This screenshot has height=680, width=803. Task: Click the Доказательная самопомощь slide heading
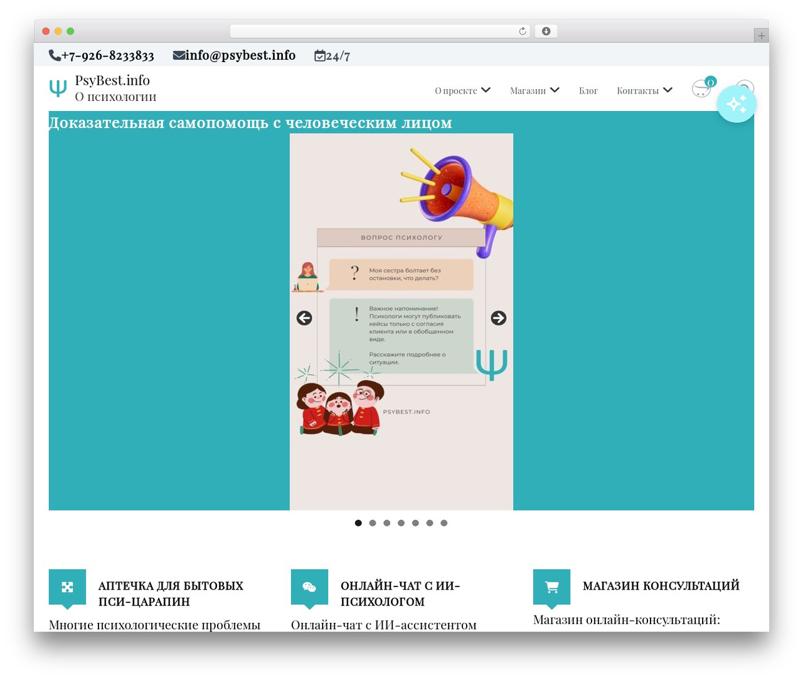pyautogui.click(x=250, y=123)
